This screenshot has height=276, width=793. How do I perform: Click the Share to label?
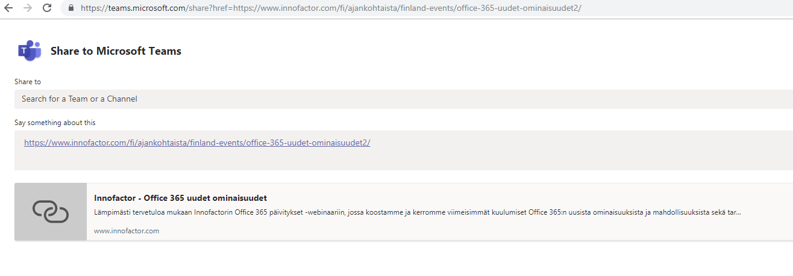coord(28,82)
